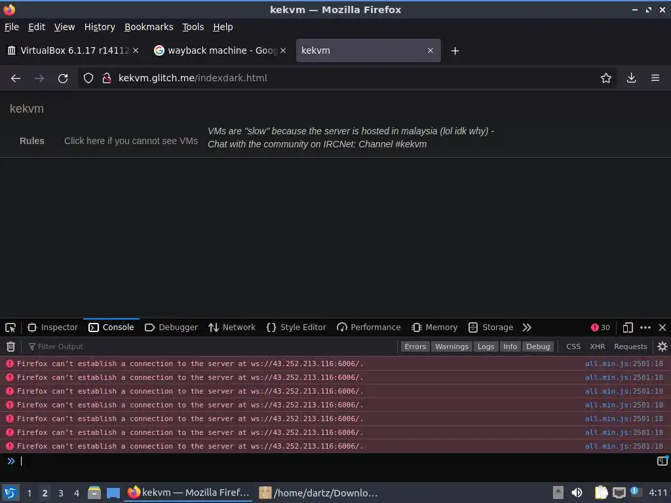The image size is (671, 503).
Task: Toggle the Warnings filter
Action: click(451, 346)
